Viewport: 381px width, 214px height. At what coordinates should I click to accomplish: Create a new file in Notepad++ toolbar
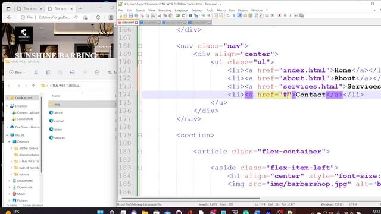[x=120, y=15]
